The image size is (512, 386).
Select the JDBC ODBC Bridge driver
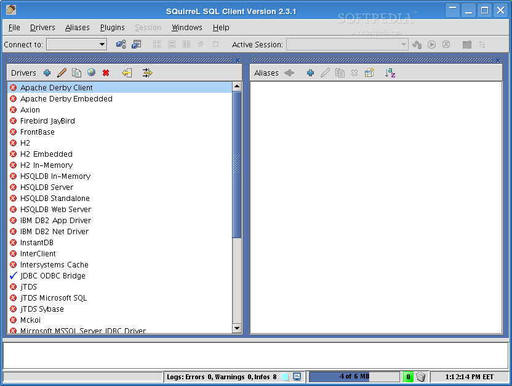click(52, 275)
